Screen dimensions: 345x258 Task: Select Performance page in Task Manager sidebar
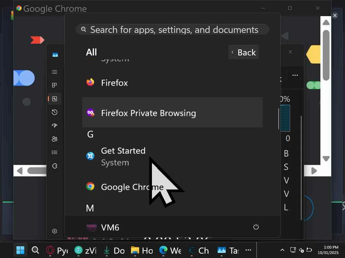point(55,99)
